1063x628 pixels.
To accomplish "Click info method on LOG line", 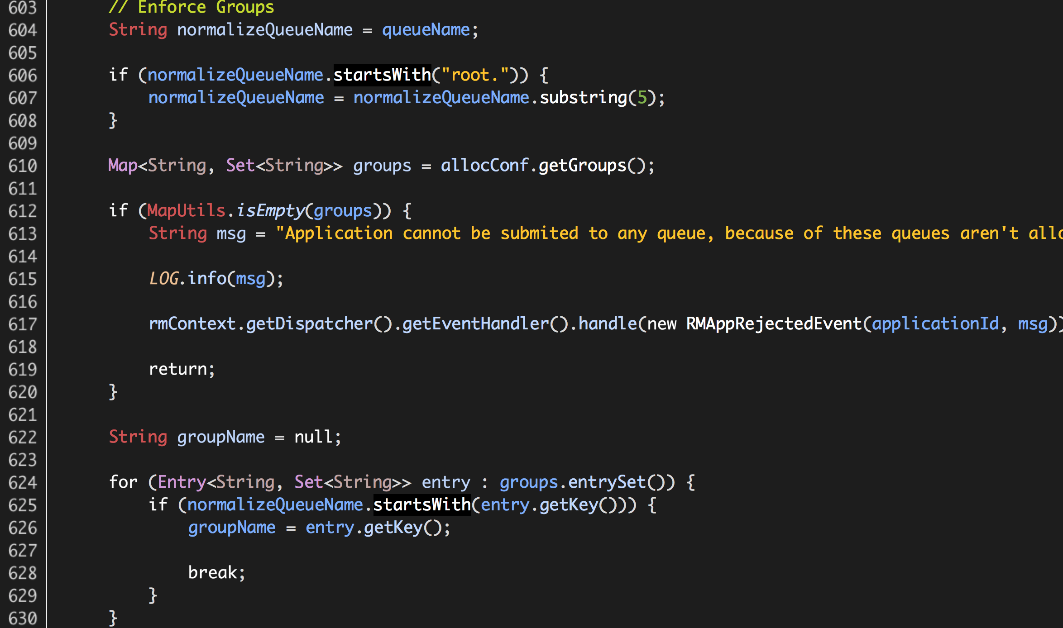I will tap(207, 279).
